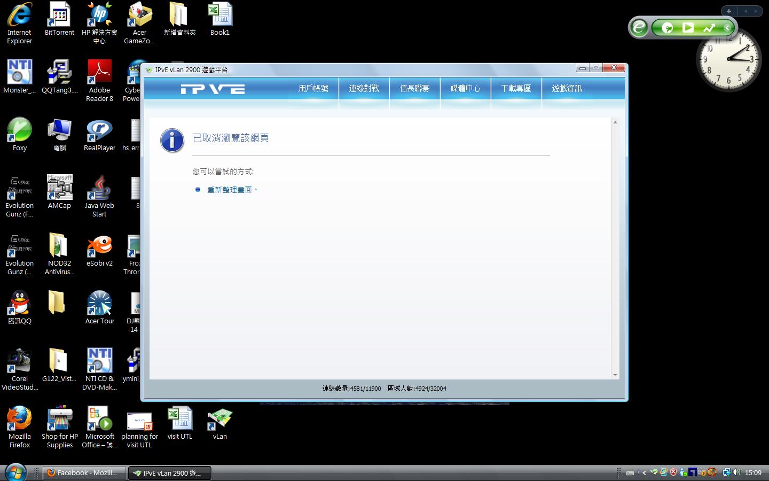The image size is (769, 481).
Task: Click the round eSobi 'e' logo button
Action: pyautogui.click(x=639, y=27)
